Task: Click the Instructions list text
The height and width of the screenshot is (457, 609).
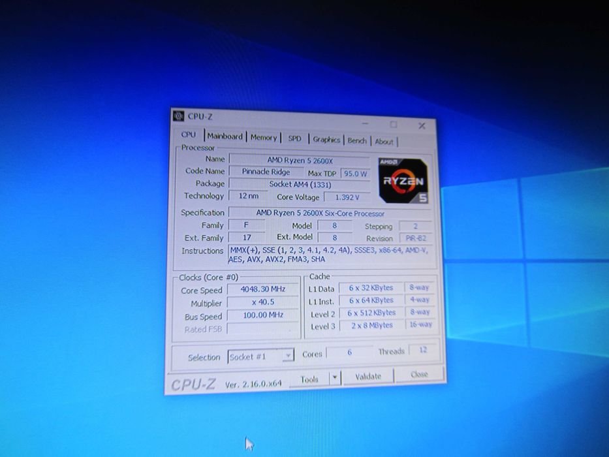Action: pyautogui.click(x=330, y=255)
